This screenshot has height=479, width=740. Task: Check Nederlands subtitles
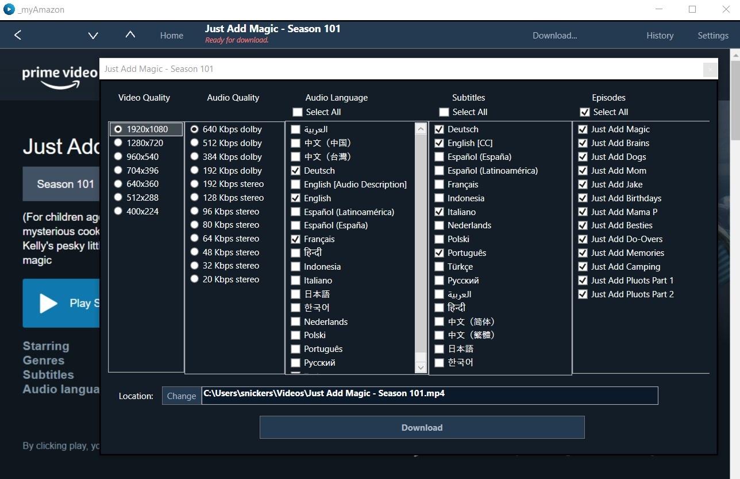coord(440,225)
